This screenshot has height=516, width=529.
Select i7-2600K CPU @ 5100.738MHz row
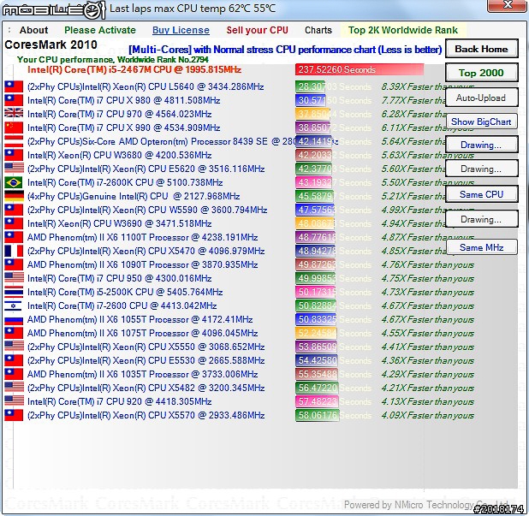point(125,182)
